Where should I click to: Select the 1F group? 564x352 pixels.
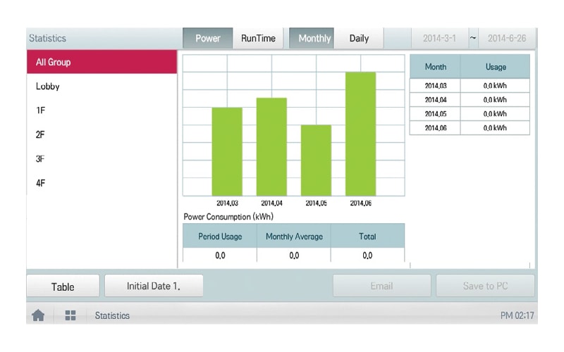click(102, 111)
